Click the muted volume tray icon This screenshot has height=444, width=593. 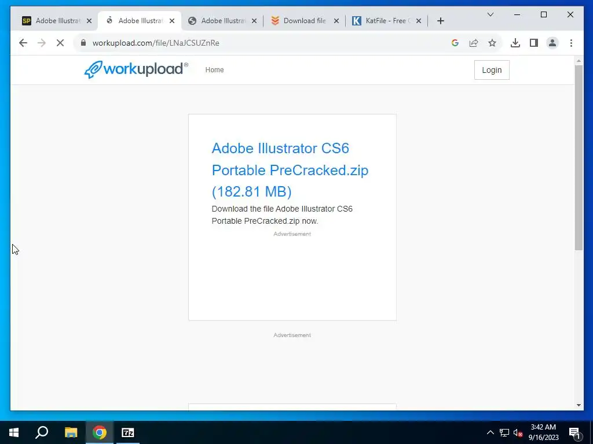click(x=518, y=432)
